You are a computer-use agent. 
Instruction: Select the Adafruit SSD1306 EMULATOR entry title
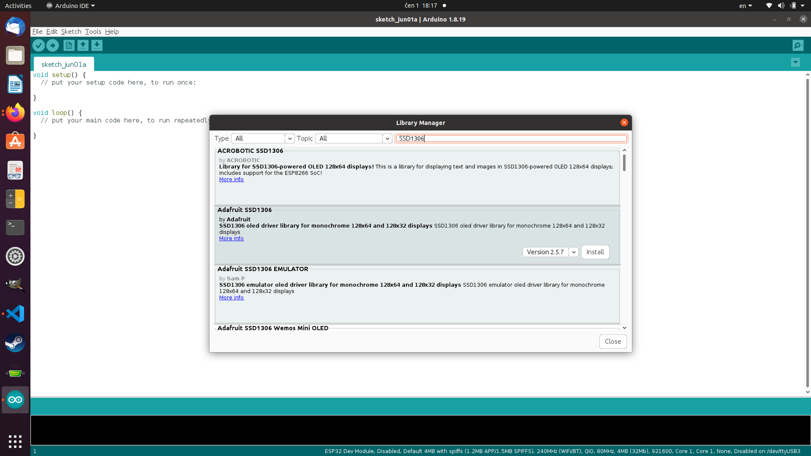coord(263,269)
